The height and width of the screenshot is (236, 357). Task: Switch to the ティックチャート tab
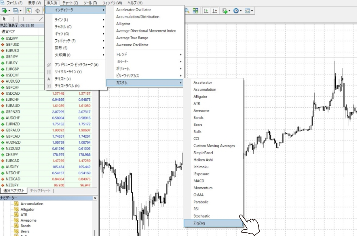coord(40,191)
